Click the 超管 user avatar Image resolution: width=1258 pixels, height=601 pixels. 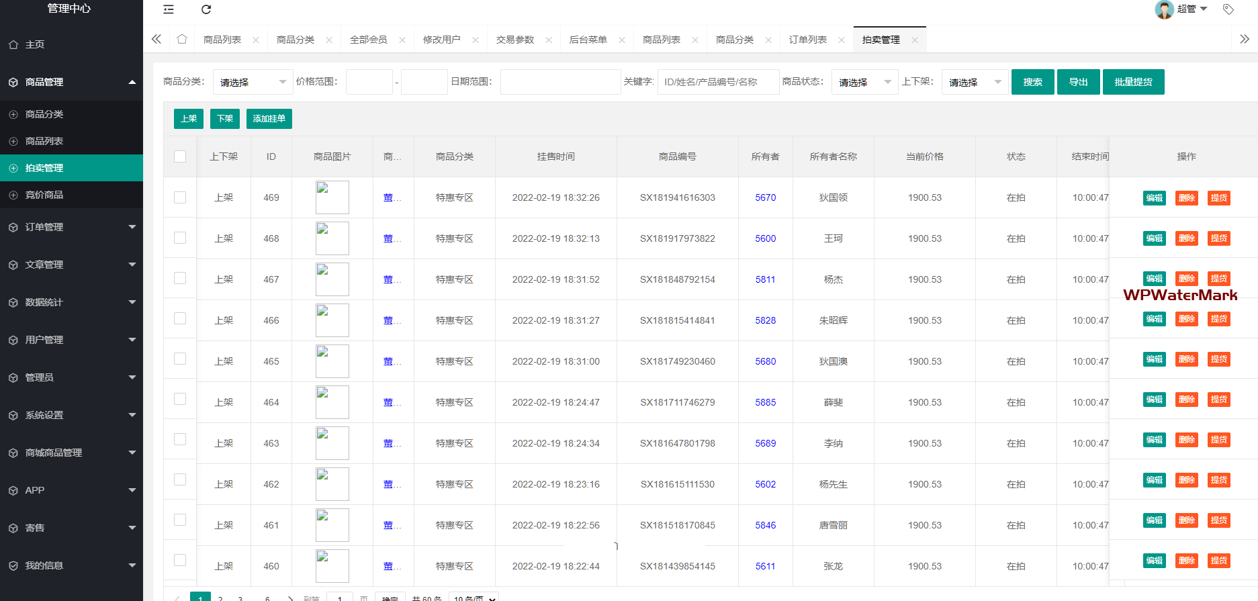coord(1164,9)
